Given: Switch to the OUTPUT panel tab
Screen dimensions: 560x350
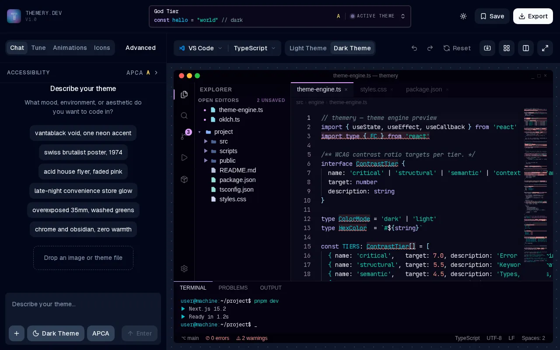Looking at the screenshot, I should coord(271,288).
